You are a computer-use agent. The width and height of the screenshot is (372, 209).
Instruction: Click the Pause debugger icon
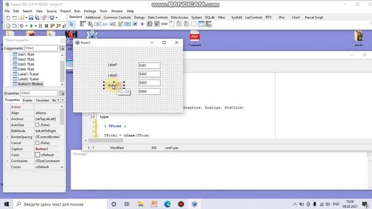[x=40, y=26]
